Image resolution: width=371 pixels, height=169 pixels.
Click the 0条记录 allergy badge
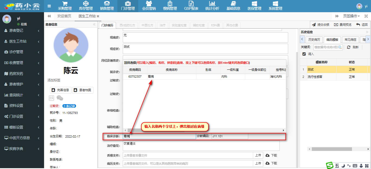pyautogui.click(x=69, y=106)
